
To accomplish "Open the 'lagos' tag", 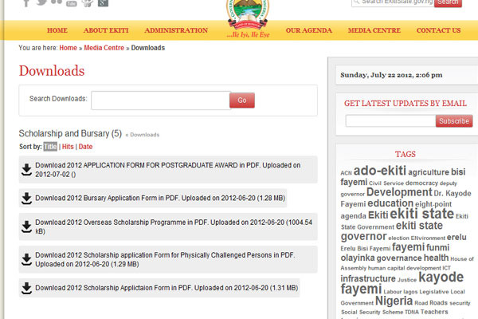I will [410, 292].
